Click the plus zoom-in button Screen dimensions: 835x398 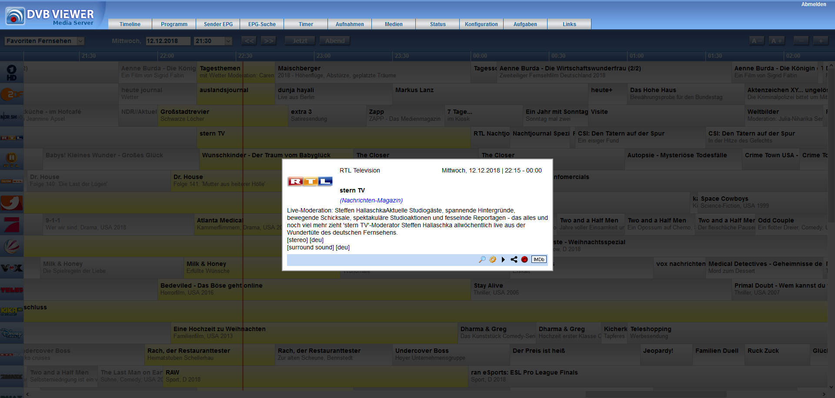point(821,41)
